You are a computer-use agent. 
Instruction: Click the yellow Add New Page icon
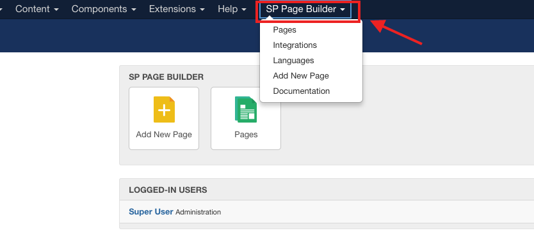pyautogui.click(x=164, y=109)
